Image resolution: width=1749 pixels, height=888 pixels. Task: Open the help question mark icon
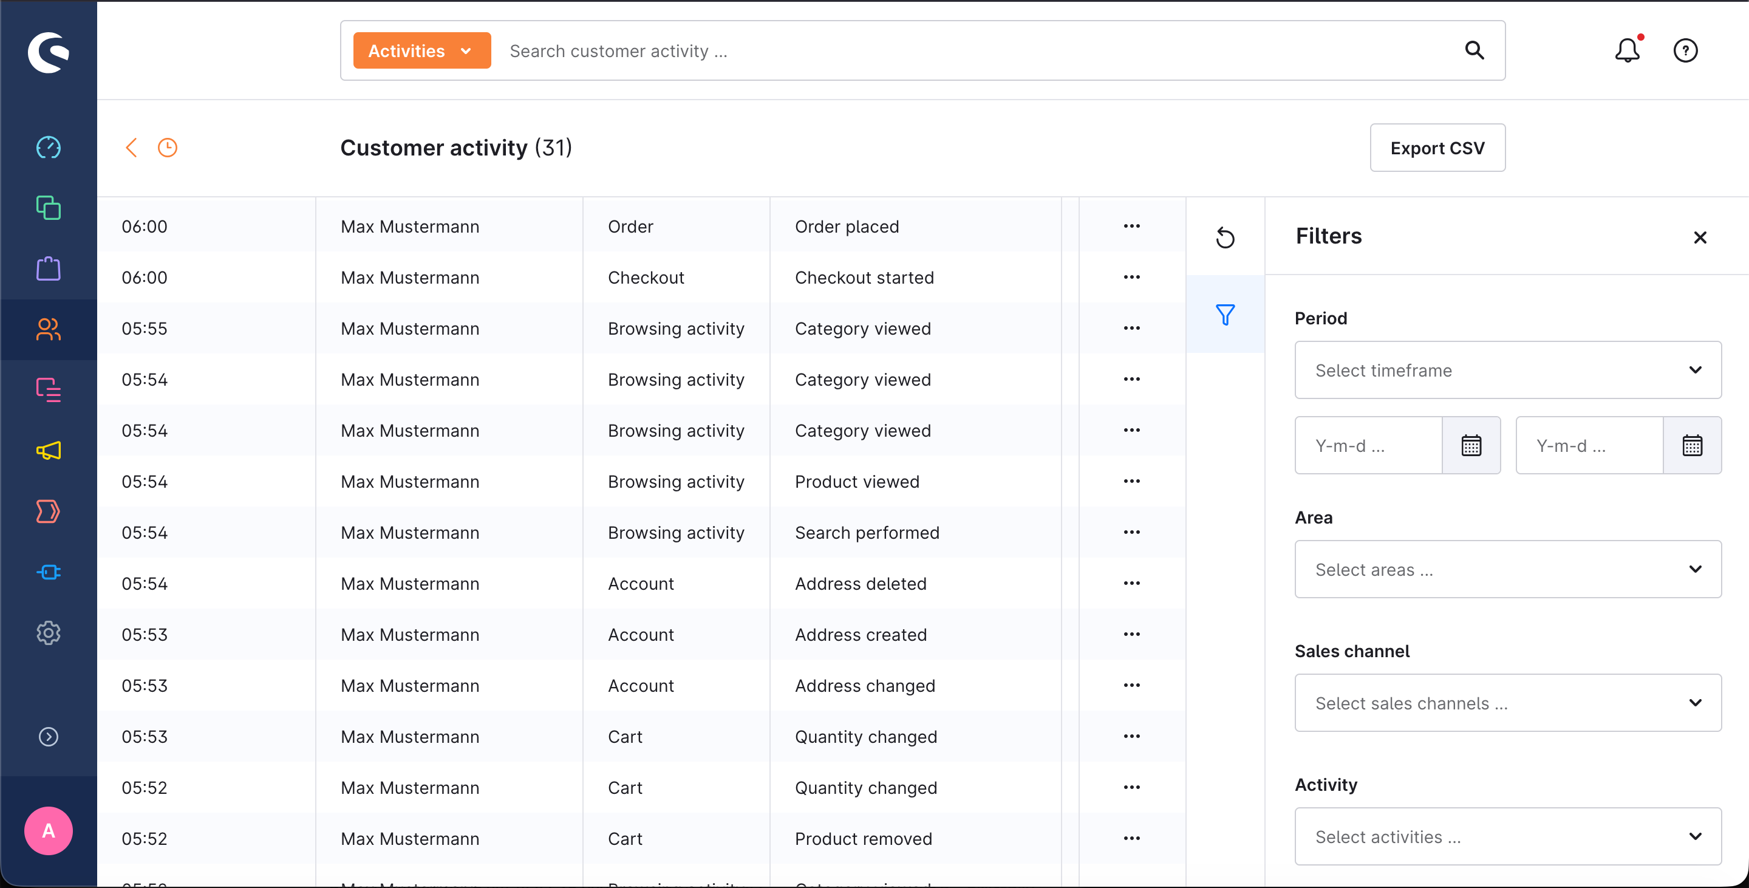[1685, 50]
